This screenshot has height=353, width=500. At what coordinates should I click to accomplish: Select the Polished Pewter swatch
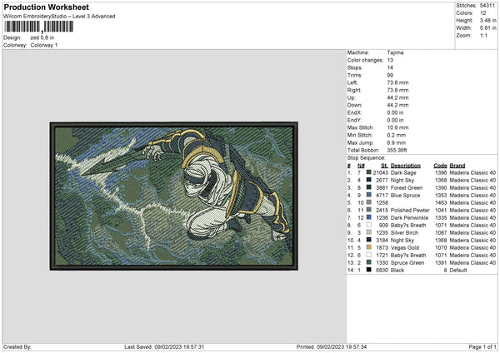click(368, 209)
